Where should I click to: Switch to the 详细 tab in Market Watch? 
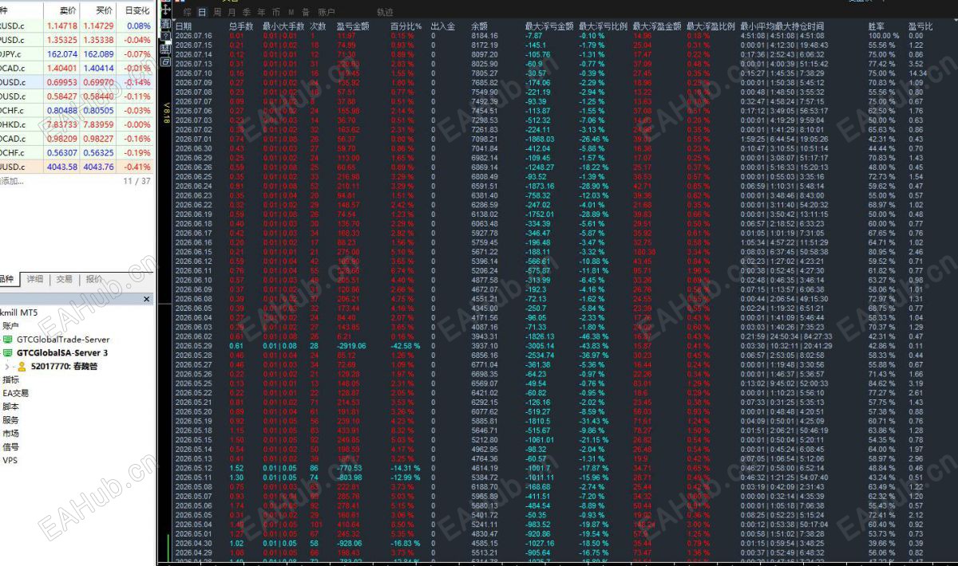pos(35,279)
